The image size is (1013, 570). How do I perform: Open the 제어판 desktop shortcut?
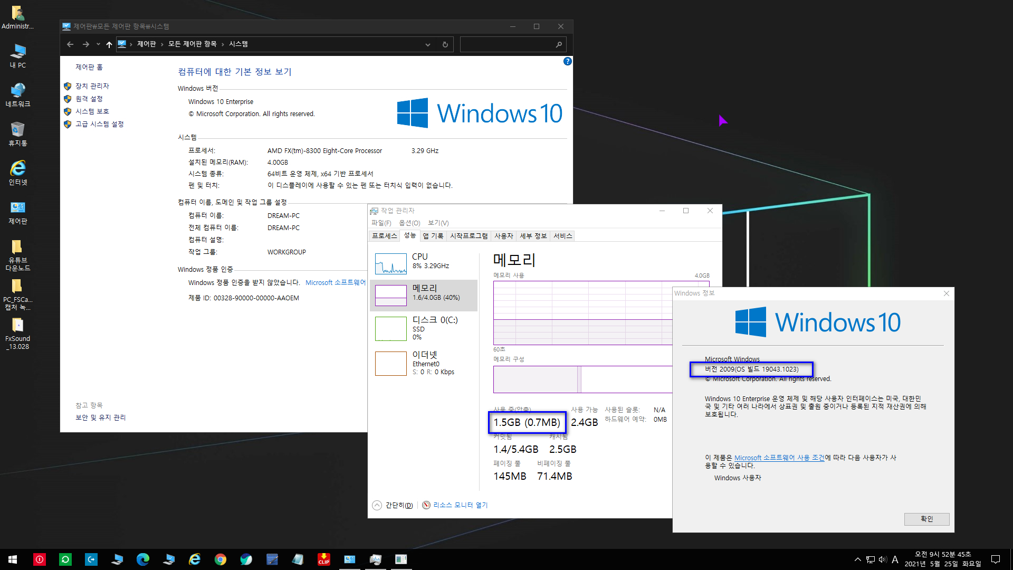pyautogui.click(x=18, y=212)
